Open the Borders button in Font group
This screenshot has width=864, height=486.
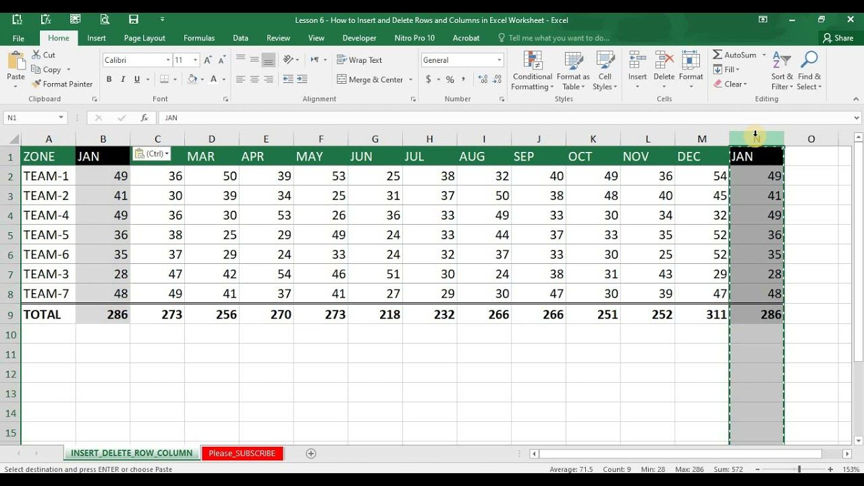pos(164,79)
